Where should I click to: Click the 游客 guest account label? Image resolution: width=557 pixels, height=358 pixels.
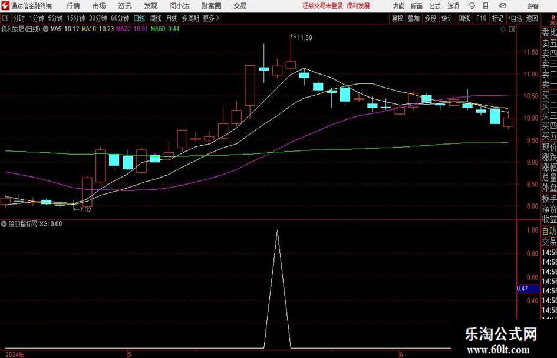(x=532, y=6)
